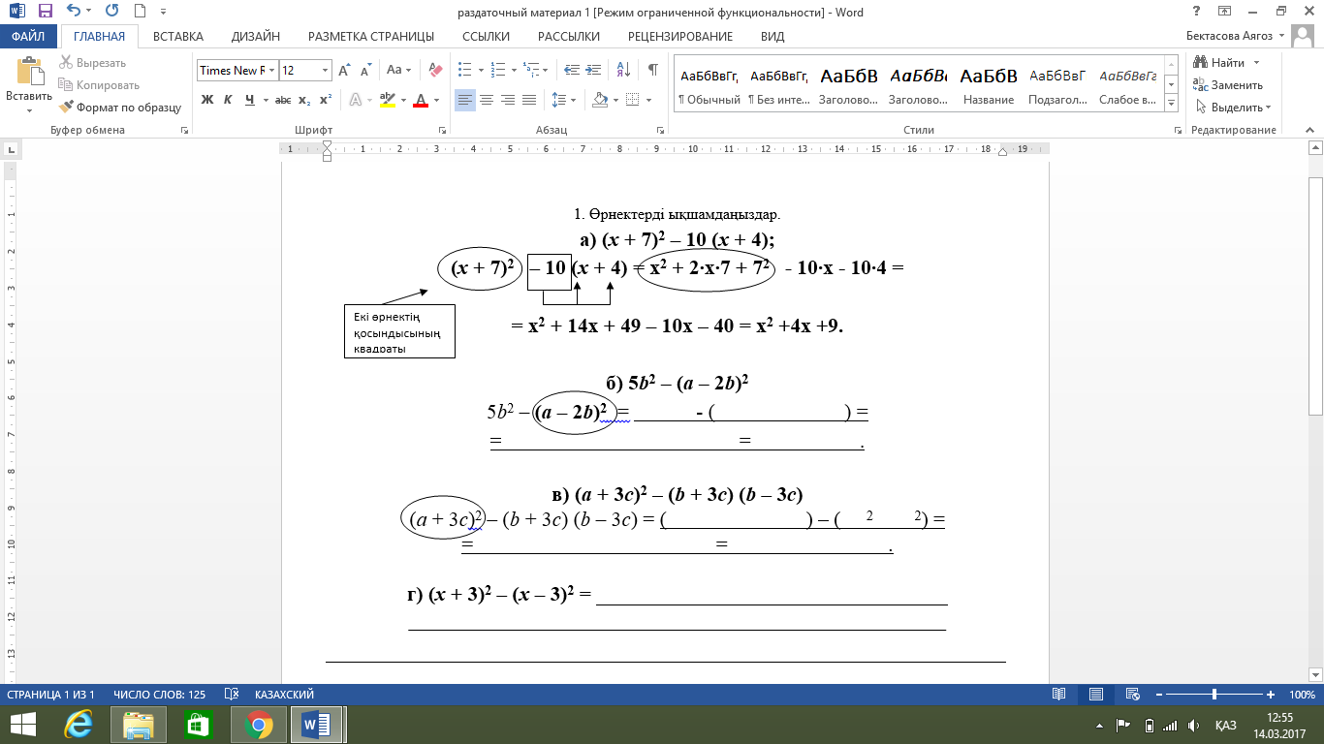Screen dimensions: 1324x744
Task: Click Cut (Вырезать) scissors button
Action: point(93,62)
